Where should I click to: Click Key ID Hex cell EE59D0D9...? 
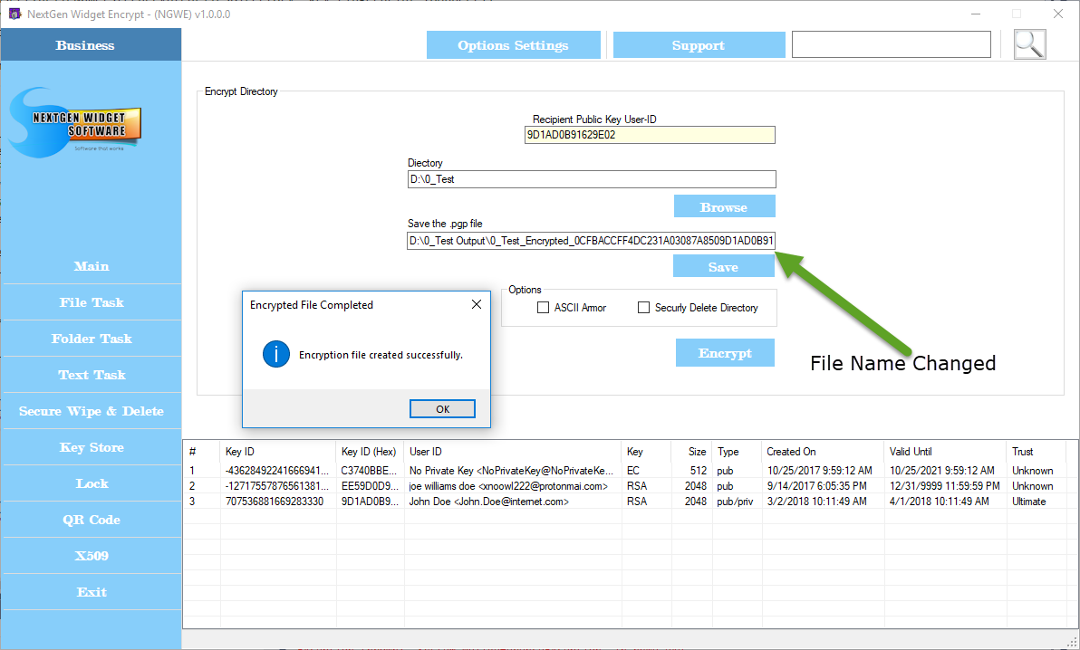pyautogui.click(x=369, y=486)
